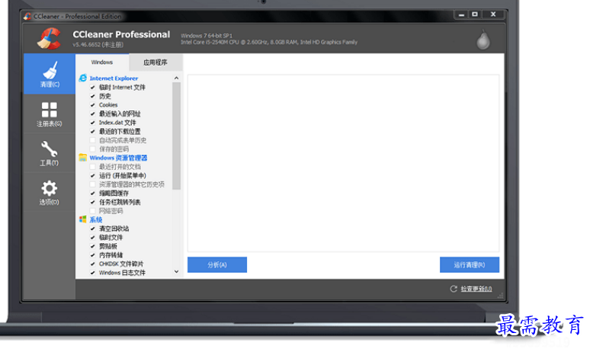Uncheck 任务栏跳转列表 checkbox
This screenshot has height=349, width=590.
(92, 202)
